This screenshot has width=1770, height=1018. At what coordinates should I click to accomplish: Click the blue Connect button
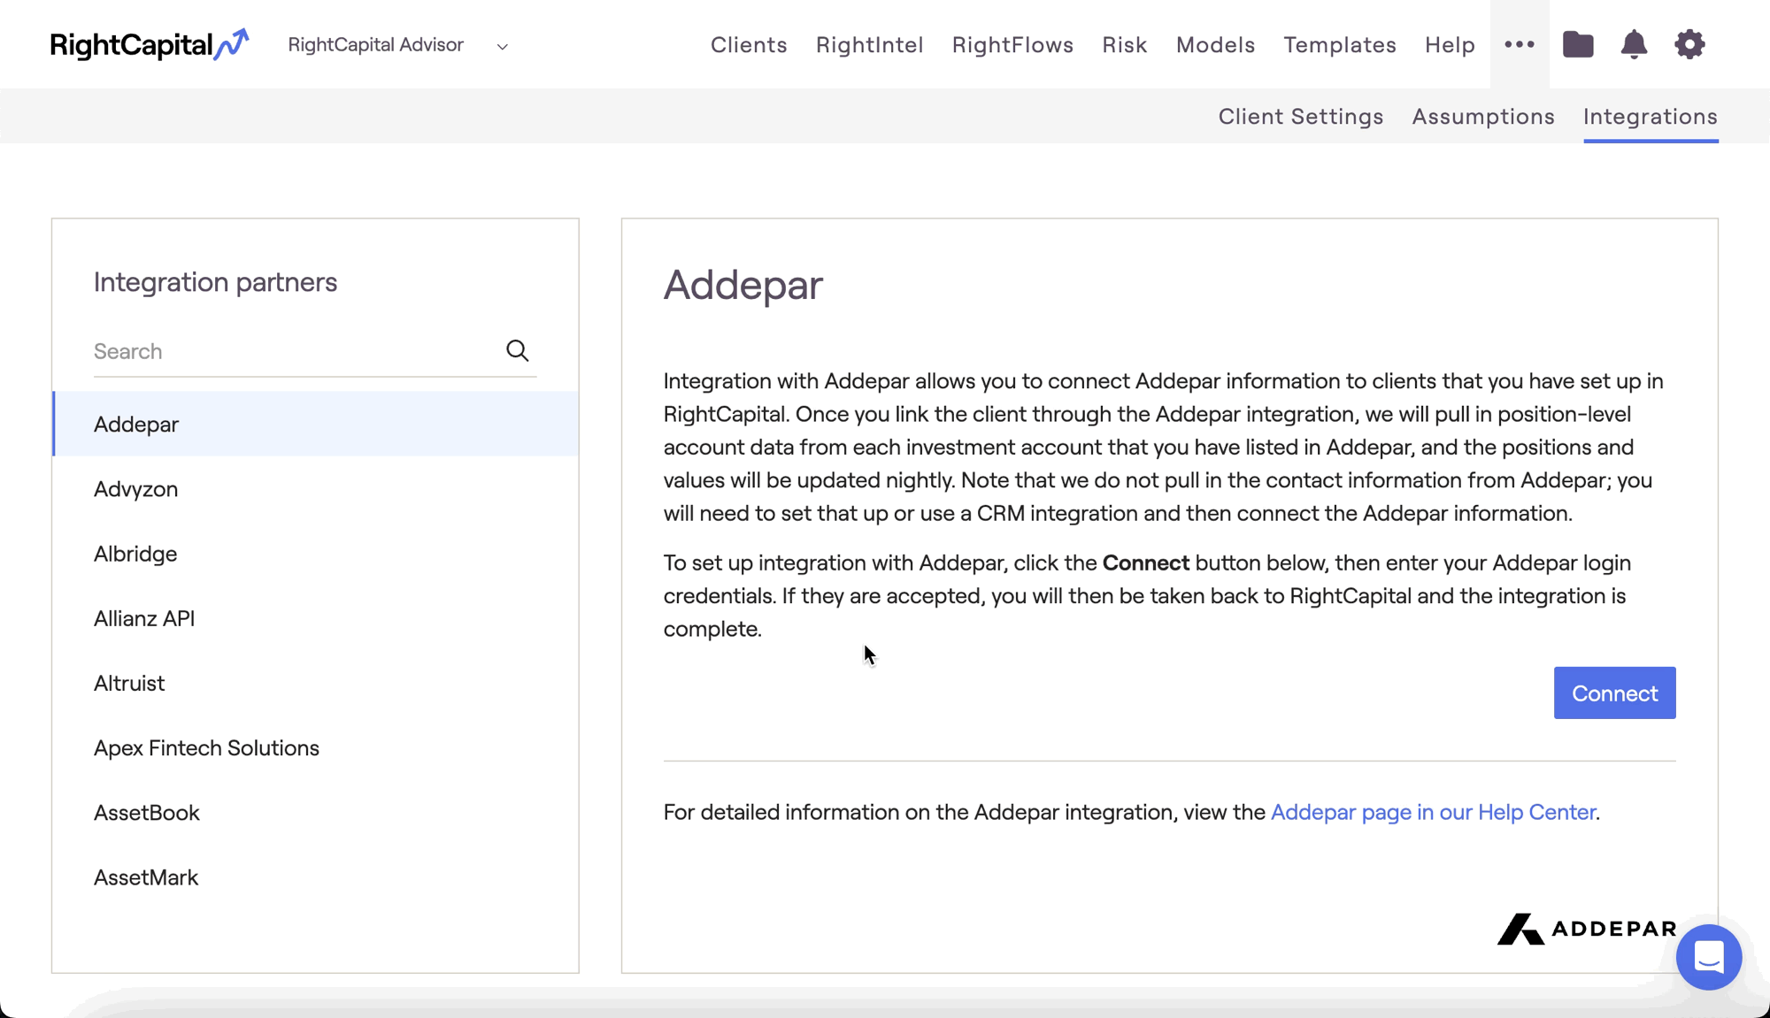pyautogui.click(x=1614, y=693)
